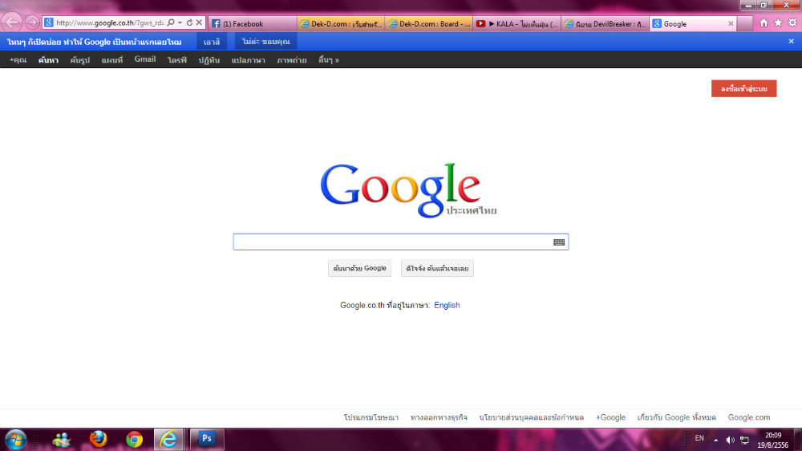The height and width of the screenshot is (451, 802).
Task: Open Photoshop from the taskbar
Action: pyautogui.click(x=207, y=439)
